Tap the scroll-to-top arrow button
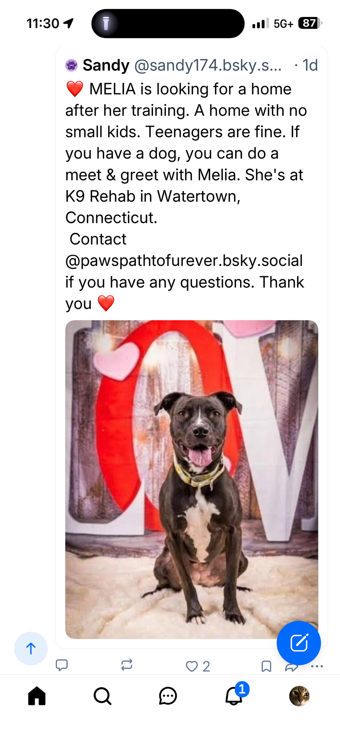Screen dimensions: 340x739 pos(31,648)
